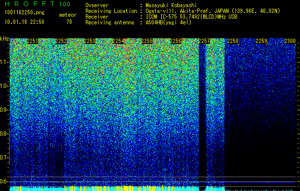Click the Ovserver field label
The height and width of the screenshot is (191, 300).
tap(97, 5)
